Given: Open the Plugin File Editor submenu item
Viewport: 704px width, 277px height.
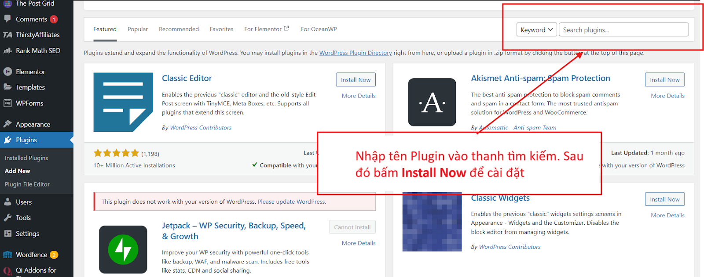Looking at the screenshot, I should pyautogui.click(x=27, y=184).
